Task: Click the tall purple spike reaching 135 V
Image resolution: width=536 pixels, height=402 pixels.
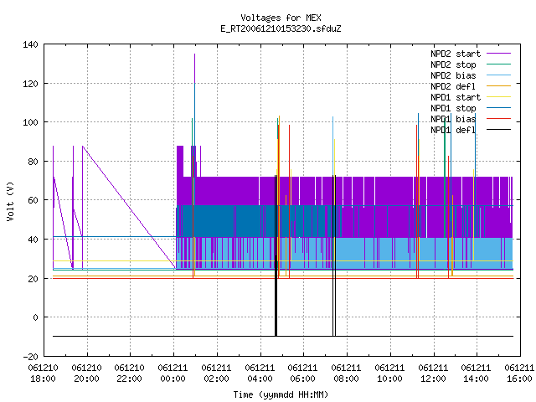Action: click(x=195, y=69)
